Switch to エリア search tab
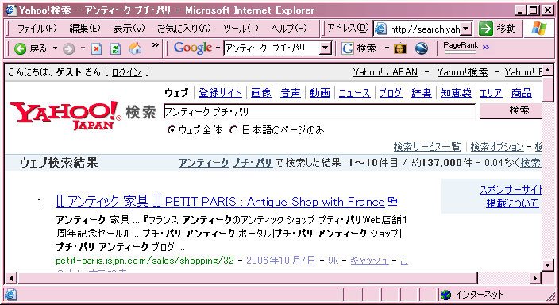559x305 pixels. pyautogui.click(x=491, y=93)
